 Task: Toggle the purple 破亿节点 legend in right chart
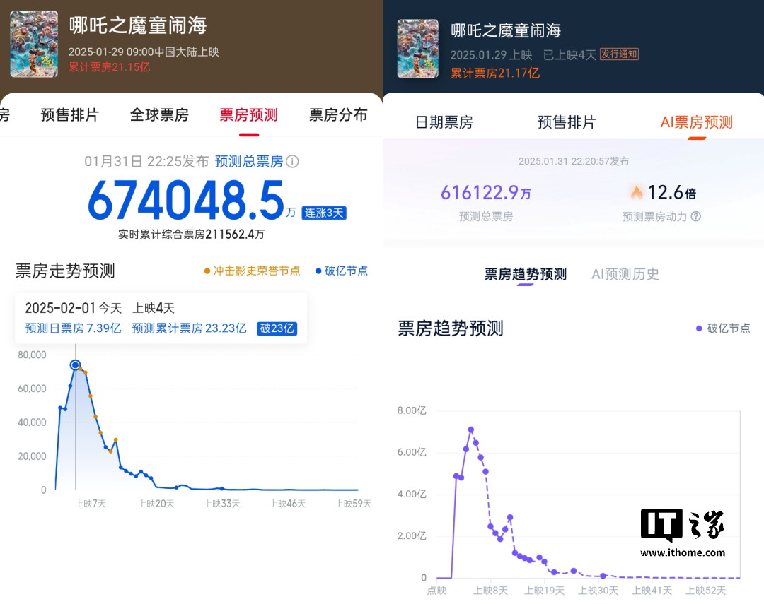click(x=723, y=328)
